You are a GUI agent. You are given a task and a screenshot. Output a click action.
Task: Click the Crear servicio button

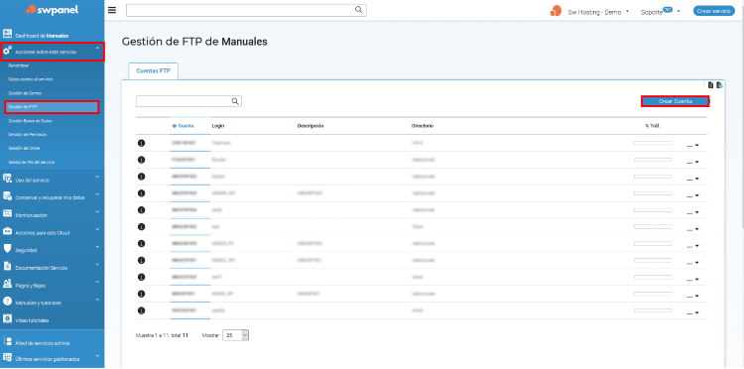pos(714,11)
